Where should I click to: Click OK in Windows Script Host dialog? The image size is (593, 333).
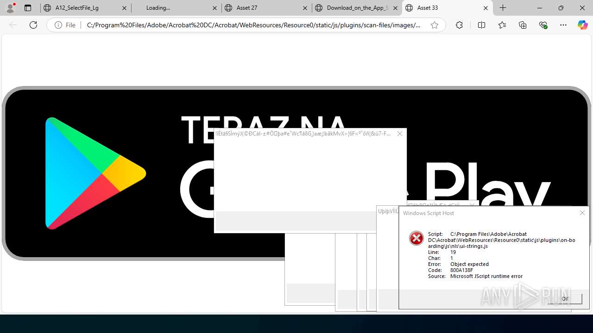point(565,299)
